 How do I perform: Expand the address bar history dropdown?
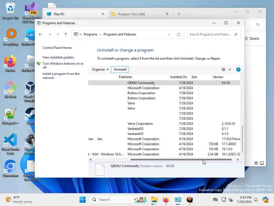[169, 35]
